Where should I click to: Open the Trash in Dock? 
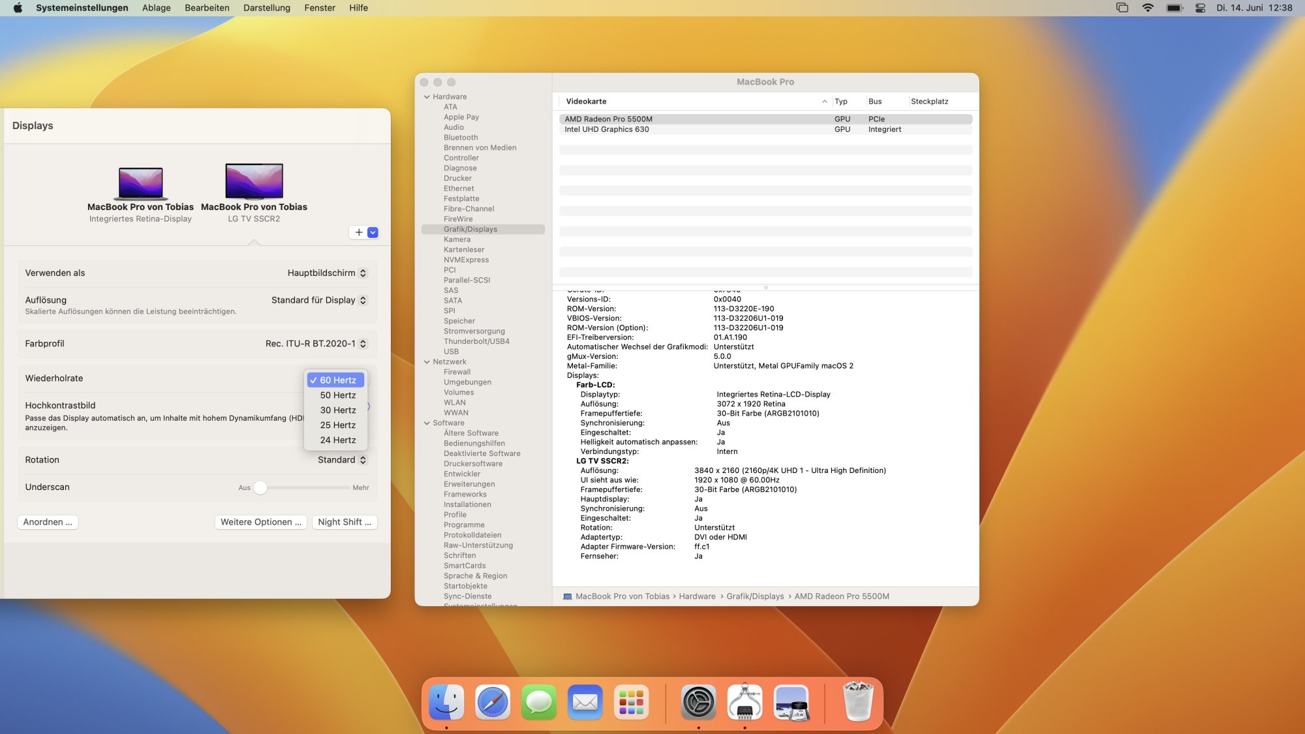pos(857,702)
